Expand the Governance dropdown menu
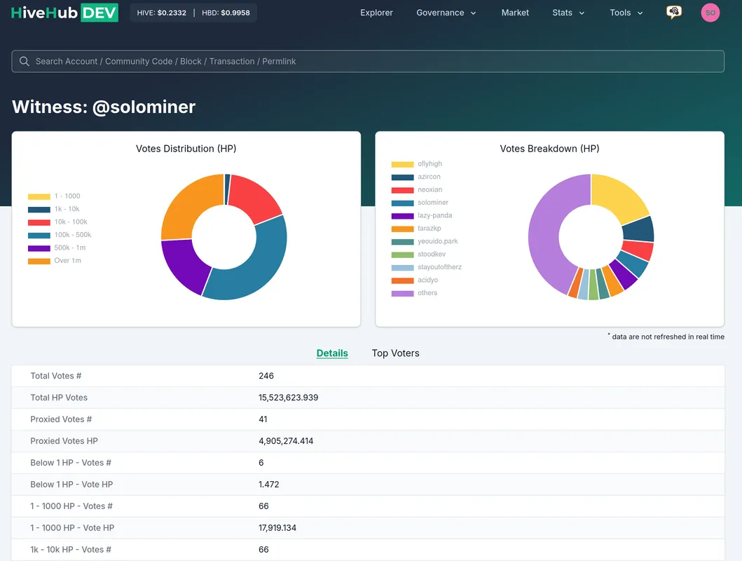 (x=446, y=13)
